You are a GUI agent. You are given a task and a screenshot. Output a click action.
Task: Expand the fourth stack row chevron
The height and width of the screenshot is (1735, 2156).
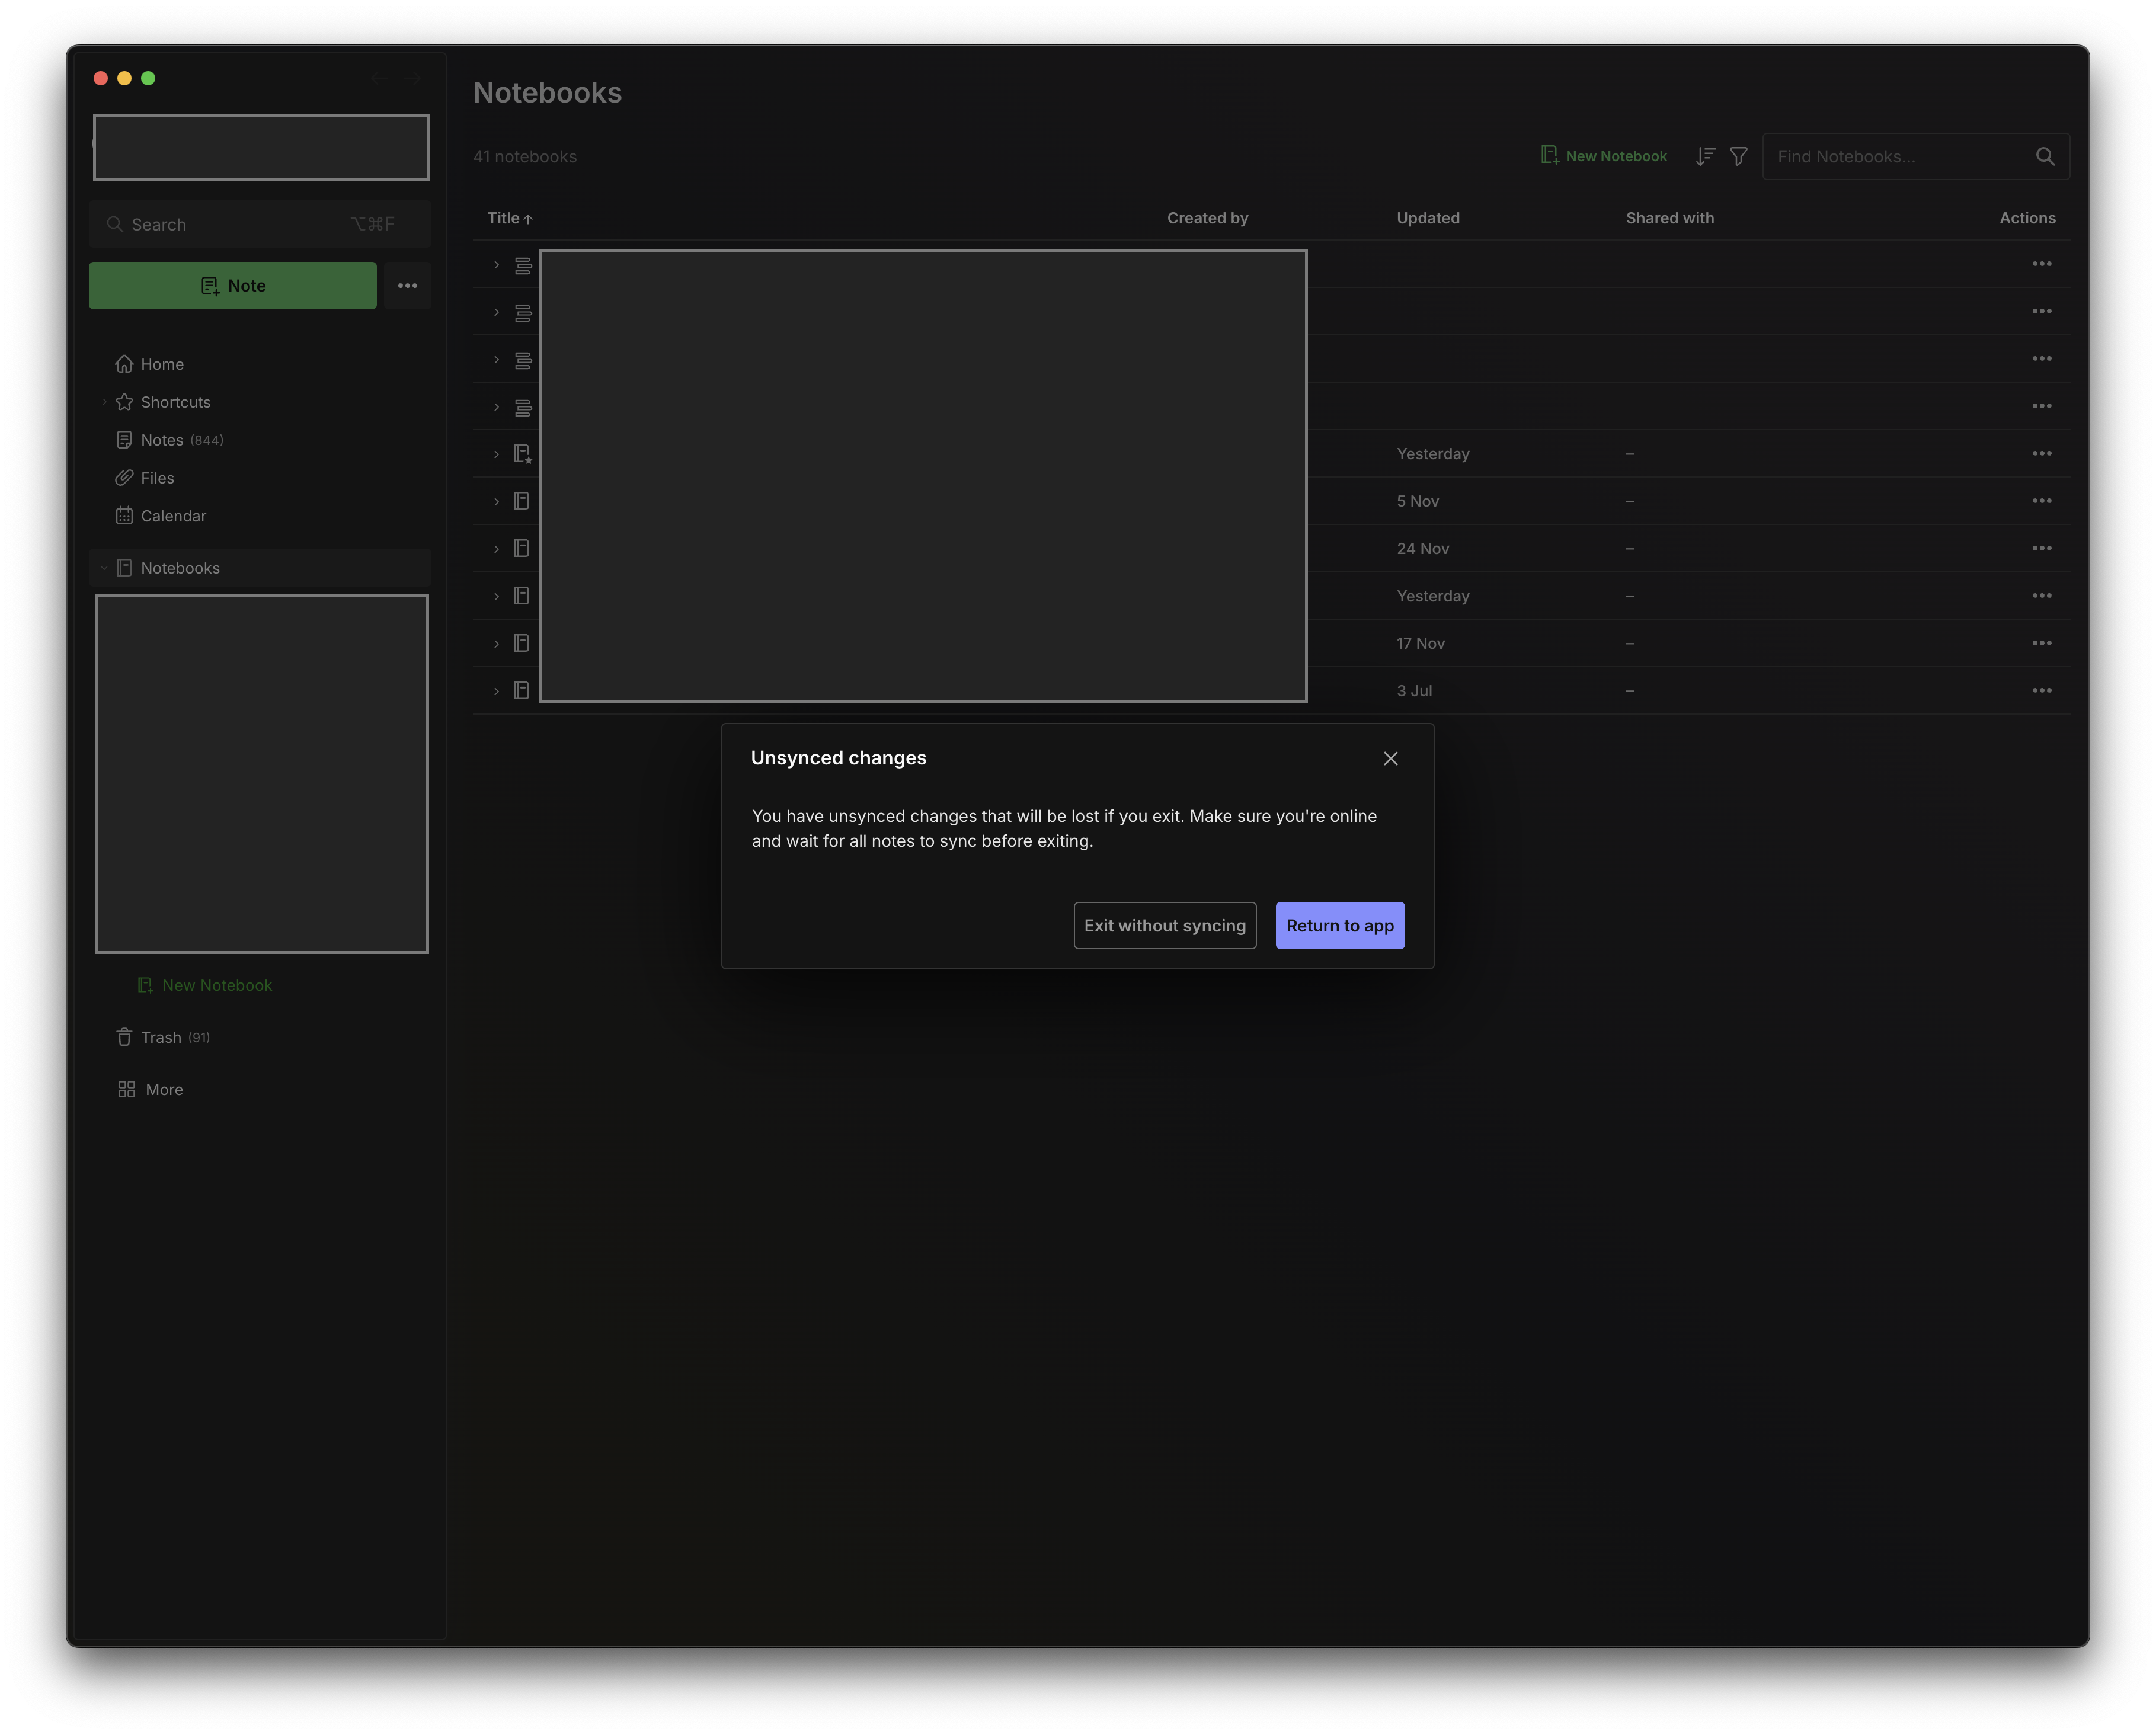(x=496, y=407)
